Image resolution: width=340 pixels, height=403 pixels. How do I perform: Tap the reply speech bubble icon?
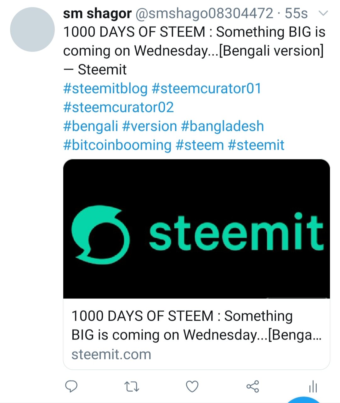click(x=71, y=386)
